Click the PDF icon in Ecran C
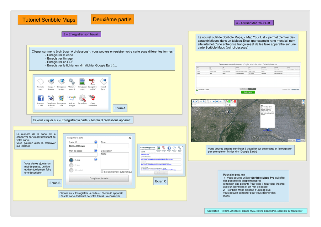321x227 pixels. click(x=164, y=148)
